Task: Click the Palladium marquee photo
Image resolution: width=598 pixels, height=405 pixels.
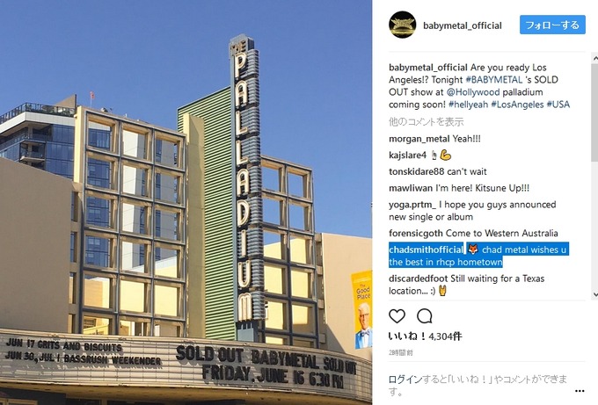Action: pos(186,202)
